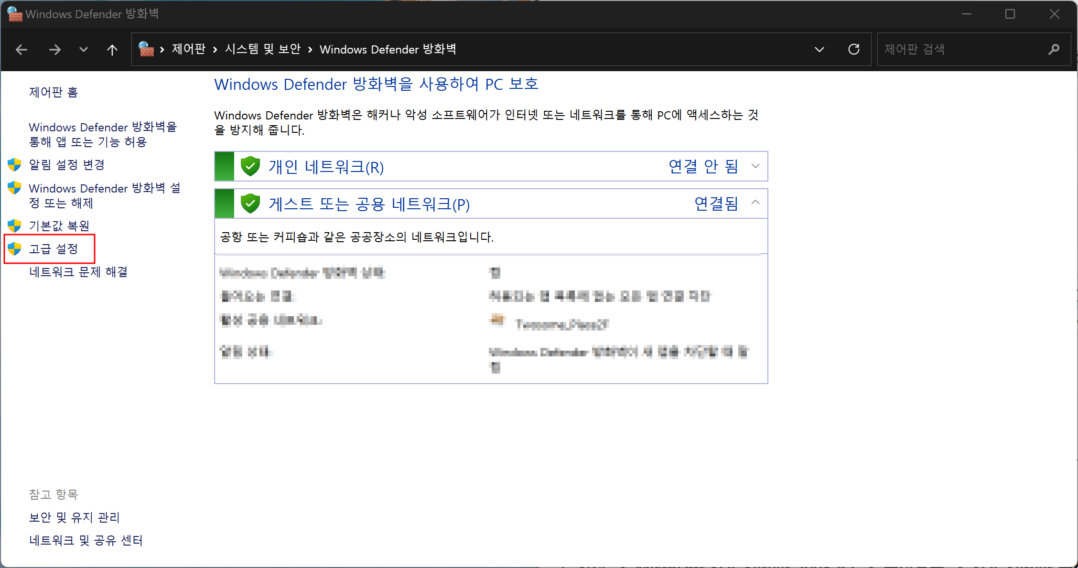Select 제어판 in the breadcrumb path
This screenshot has width=1078, height=568.
[189, 49]
